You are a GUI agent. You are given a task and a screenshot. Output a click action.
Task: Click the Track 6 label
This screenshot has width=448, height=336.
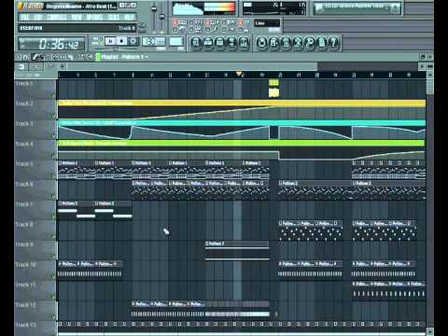tap(24, 184)
